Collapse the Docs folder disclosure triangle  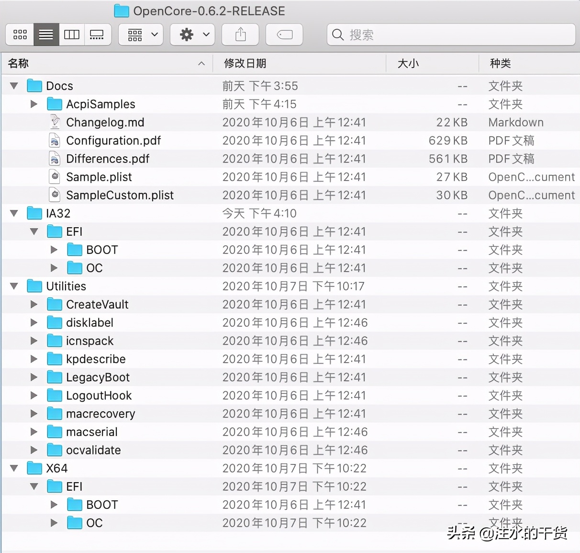(x=13, y=85)
